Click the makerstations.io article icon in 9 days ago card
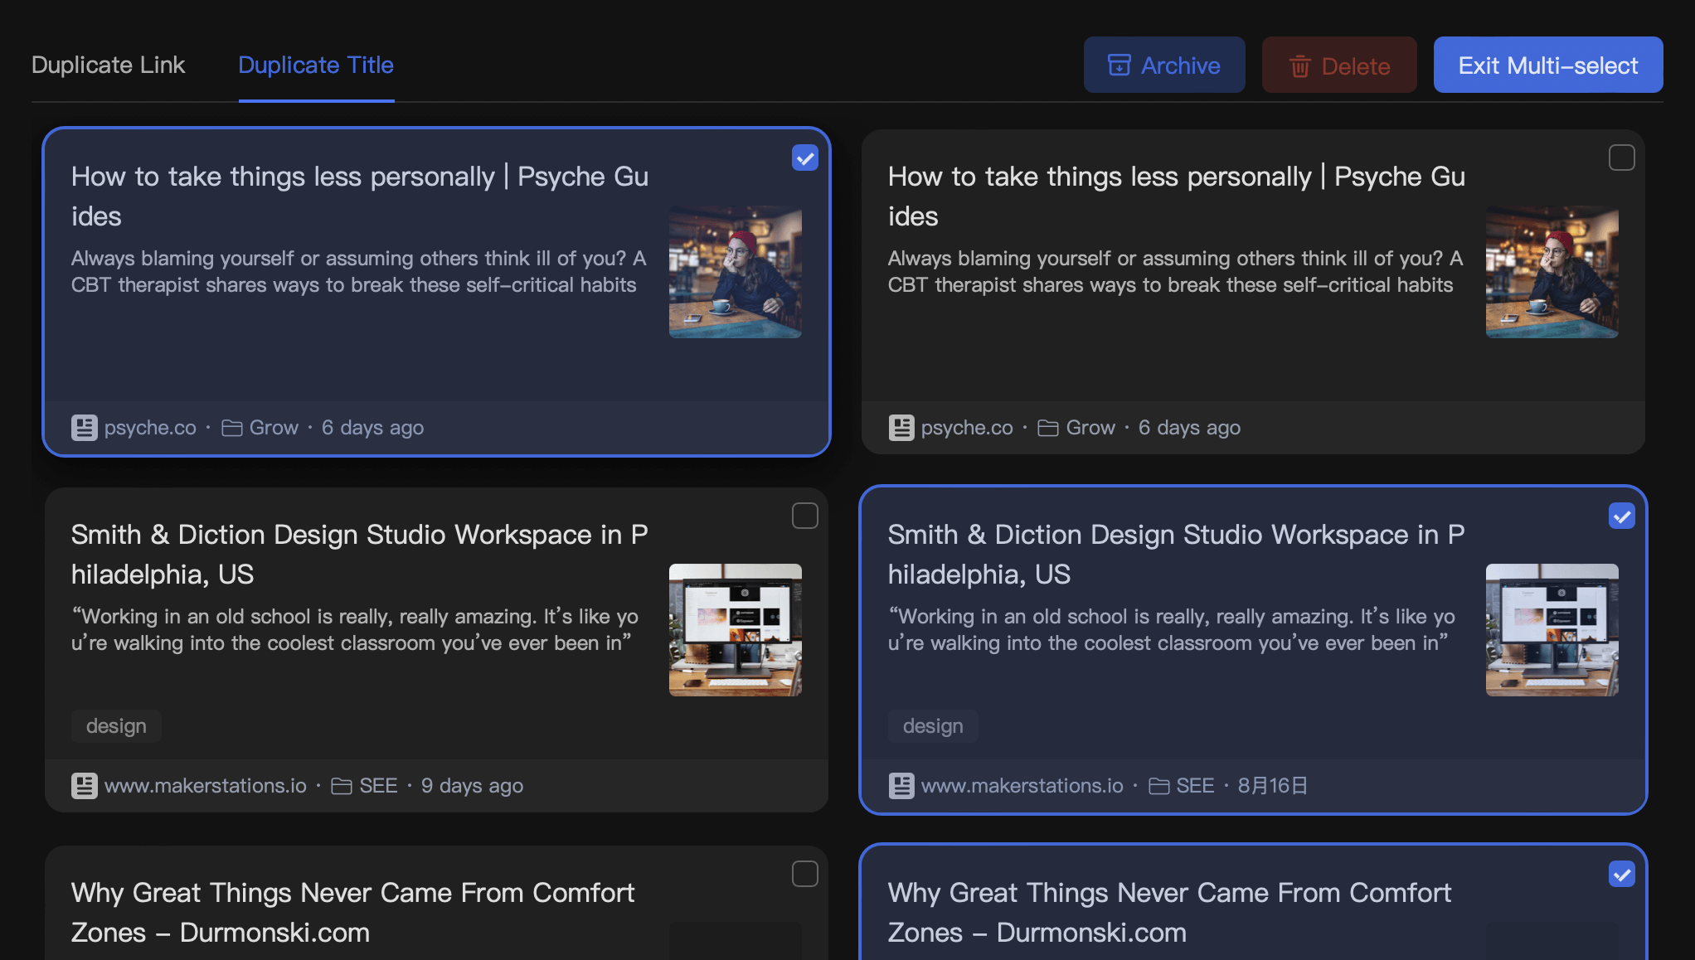The height and width of the screenshot is (960, 1695). pyautogui.click(x=84, y=786)
